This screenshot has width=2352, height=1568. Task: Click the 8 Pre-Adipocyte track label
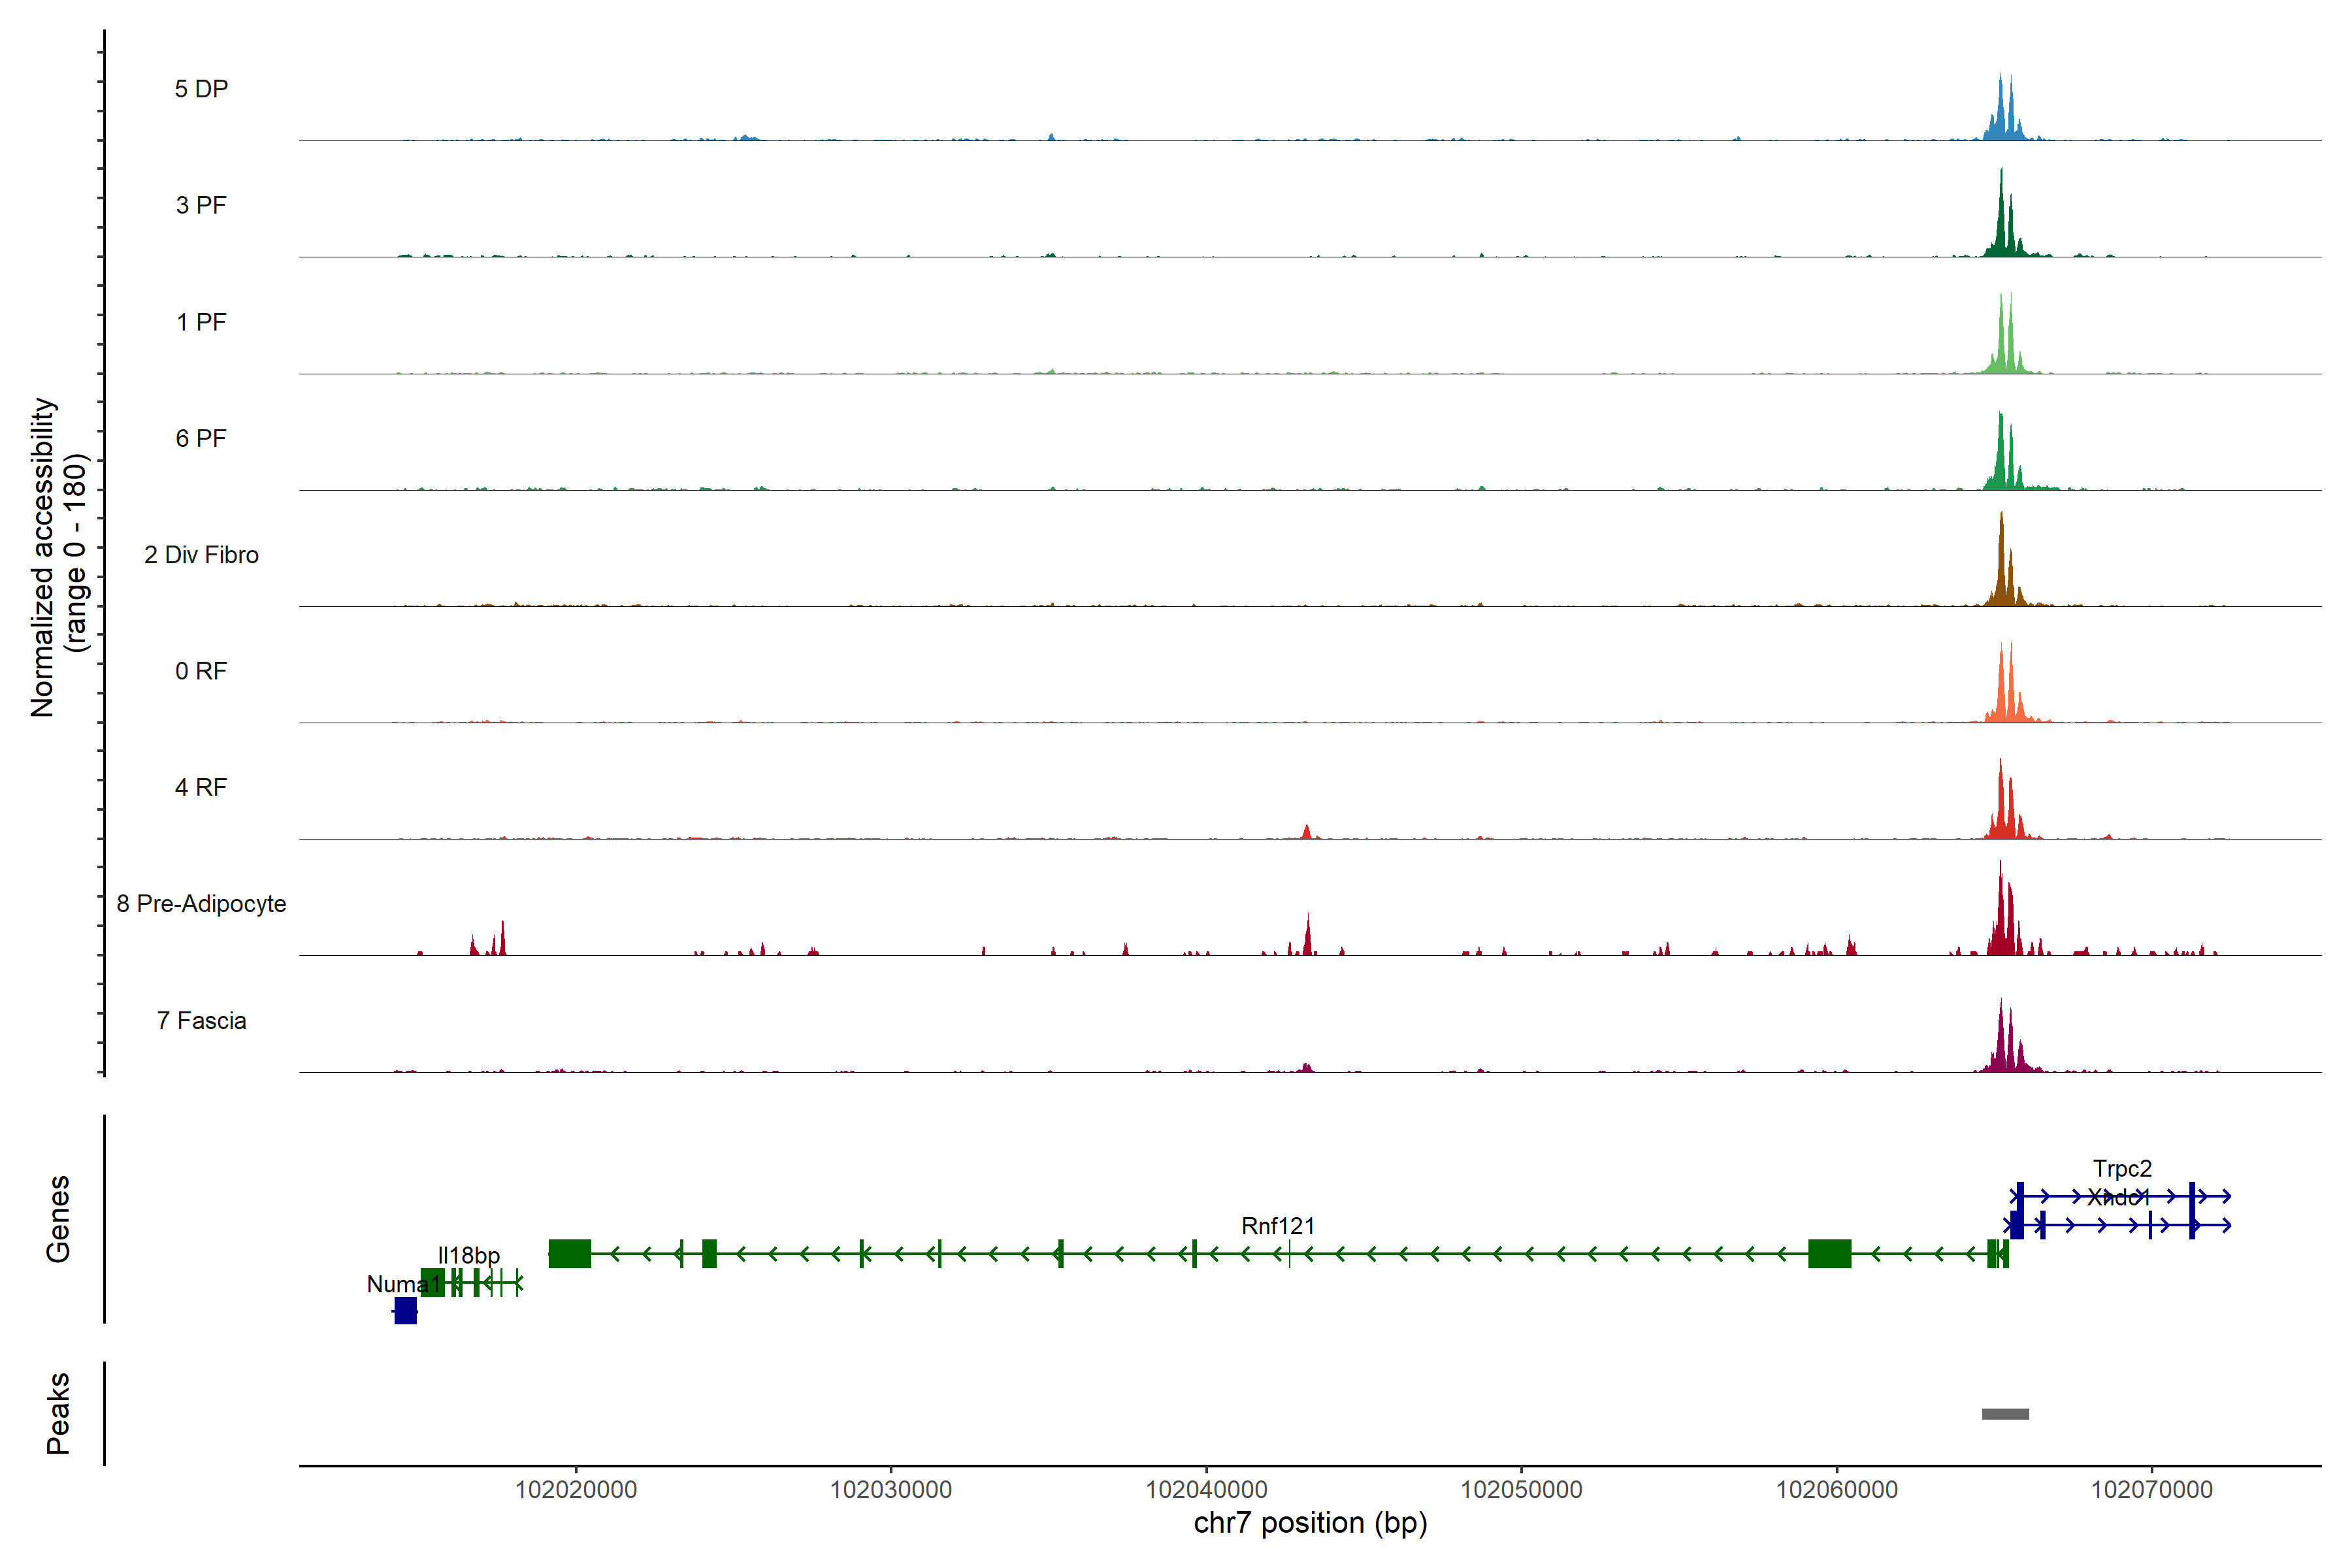pyautogui.click(x=201, y=903)
